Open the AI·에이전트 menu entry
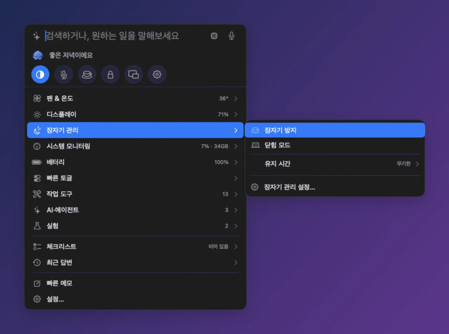 click(x=135, y=210)
